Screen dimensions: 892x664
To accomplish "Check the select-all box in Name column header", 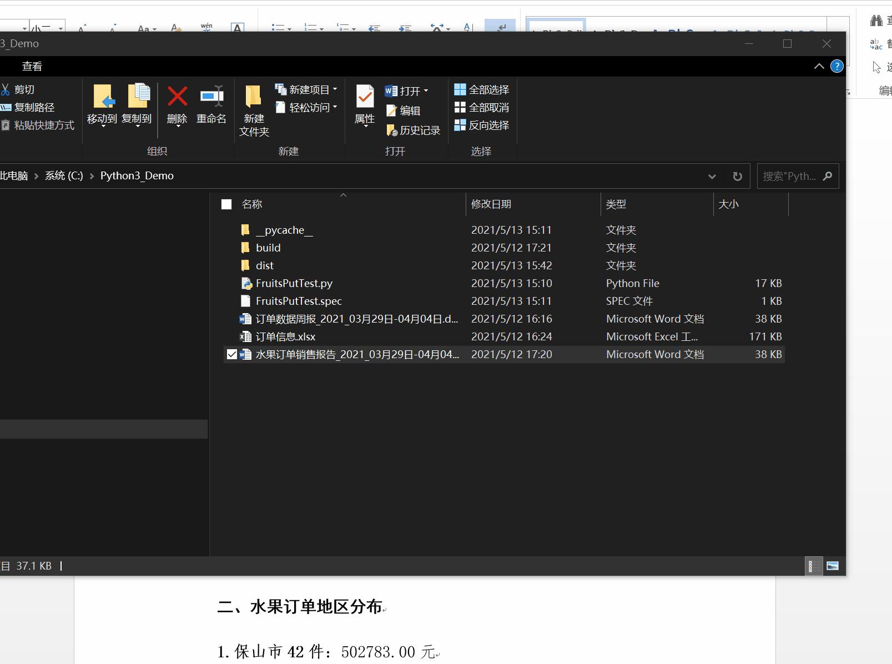I will pyautogui.click(x=226, y=204).
